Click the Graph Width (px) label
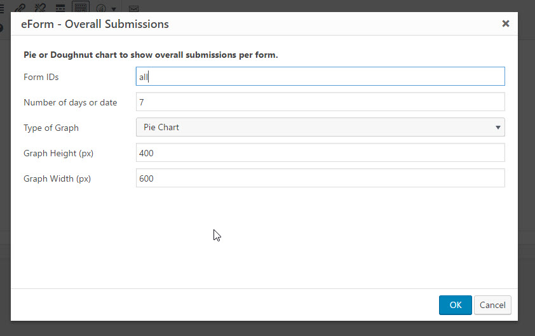 point(57,178)
